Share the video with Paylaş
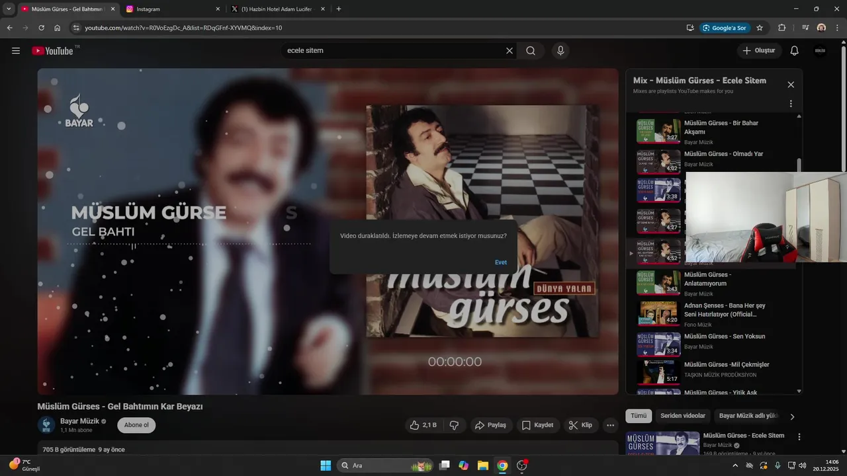 pos(490,425)
